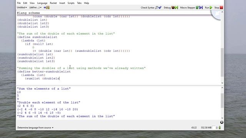
Task: Click the (if (null? lst) line
Action: [39, 44]
